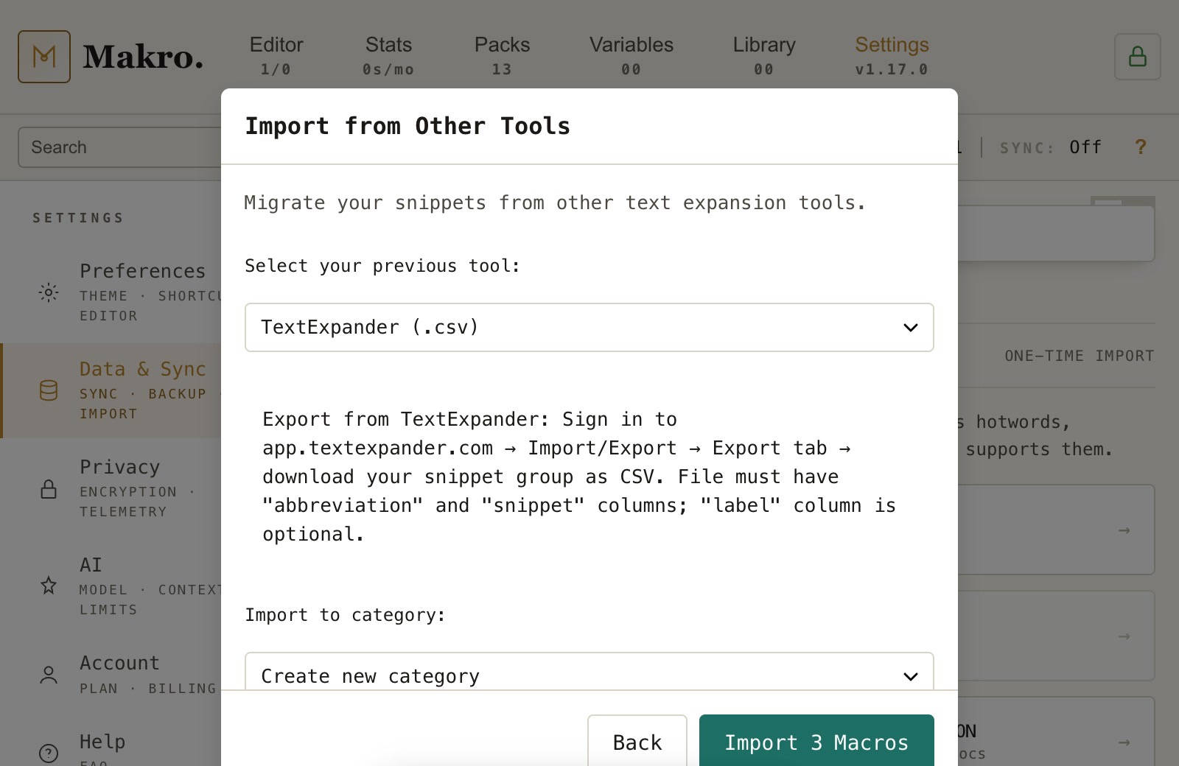Open AI settings section
This screenshot has width=1179, height=766.
click(x=111, y=586)
